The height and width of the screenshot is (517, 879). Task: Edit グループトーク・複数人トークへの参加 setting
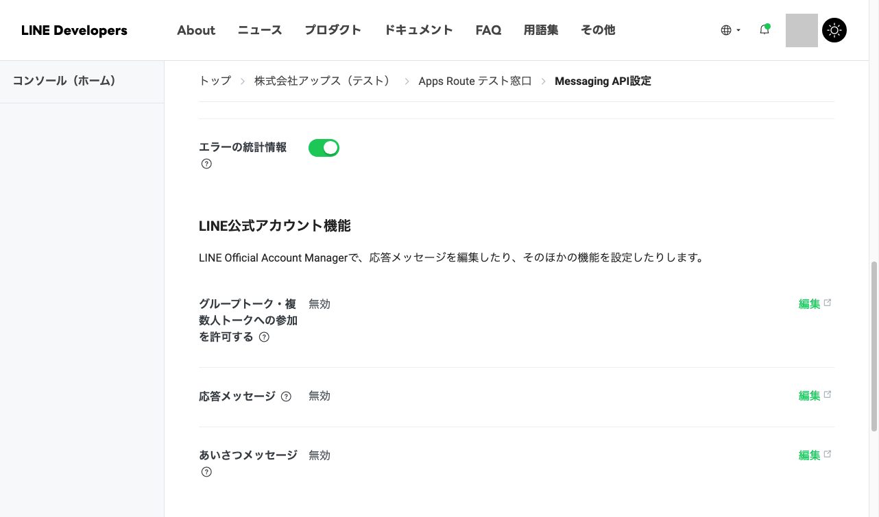[x=809, y=304]
